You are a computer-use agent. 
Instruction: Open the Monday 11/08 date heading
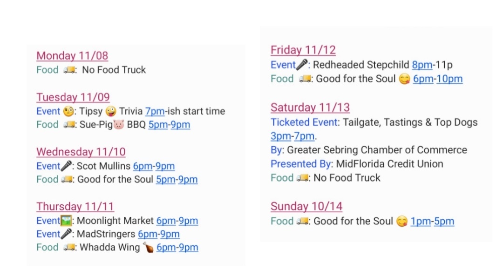coord(72,56)
